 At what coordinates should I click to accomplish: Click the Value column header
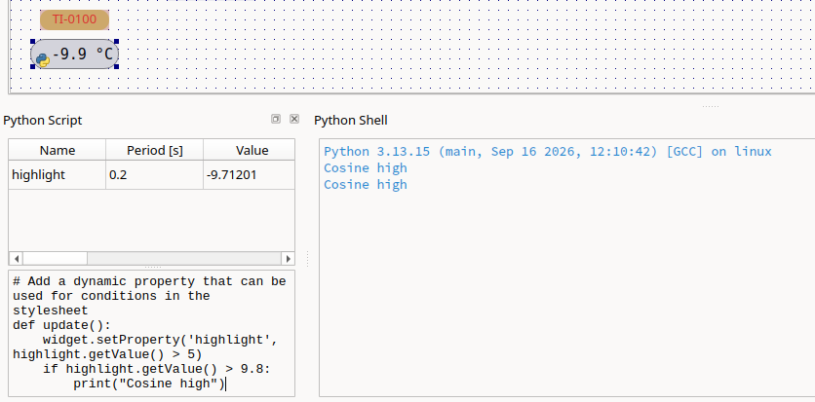(249, 150)
